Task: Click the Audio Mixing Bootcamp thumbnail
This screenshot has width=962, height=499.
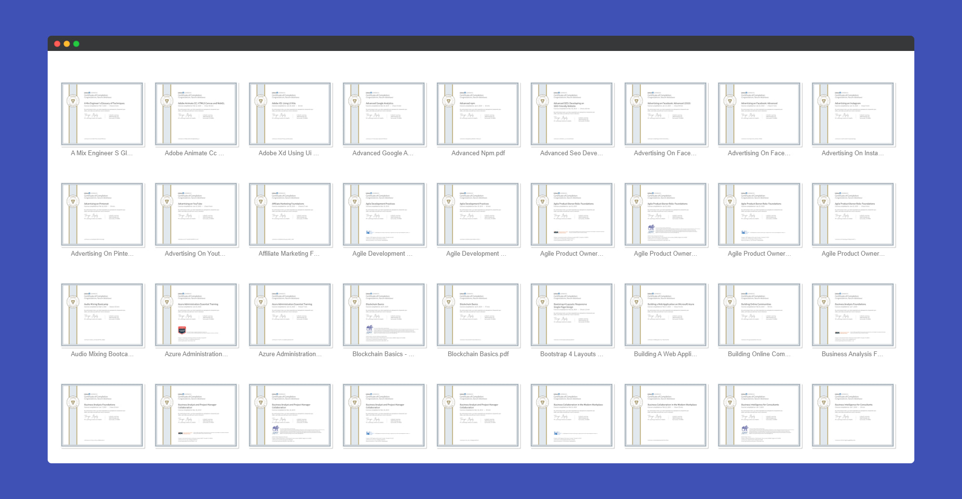Action: coord(102,315)
